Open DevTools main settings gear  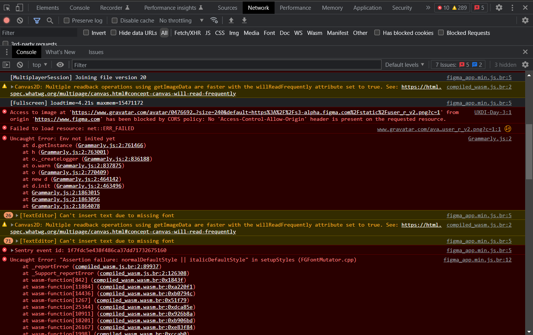499,8
